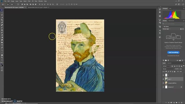The height and width of the screenshot is (104, 185).
Task: Open the History panel icon in collapsed dock
Action: [160, 9]
